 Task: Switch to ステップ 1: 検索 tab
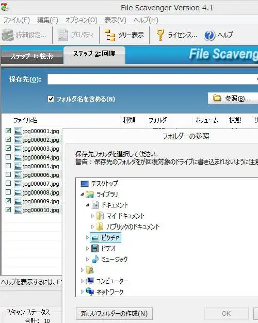click(x=32, y=56)
